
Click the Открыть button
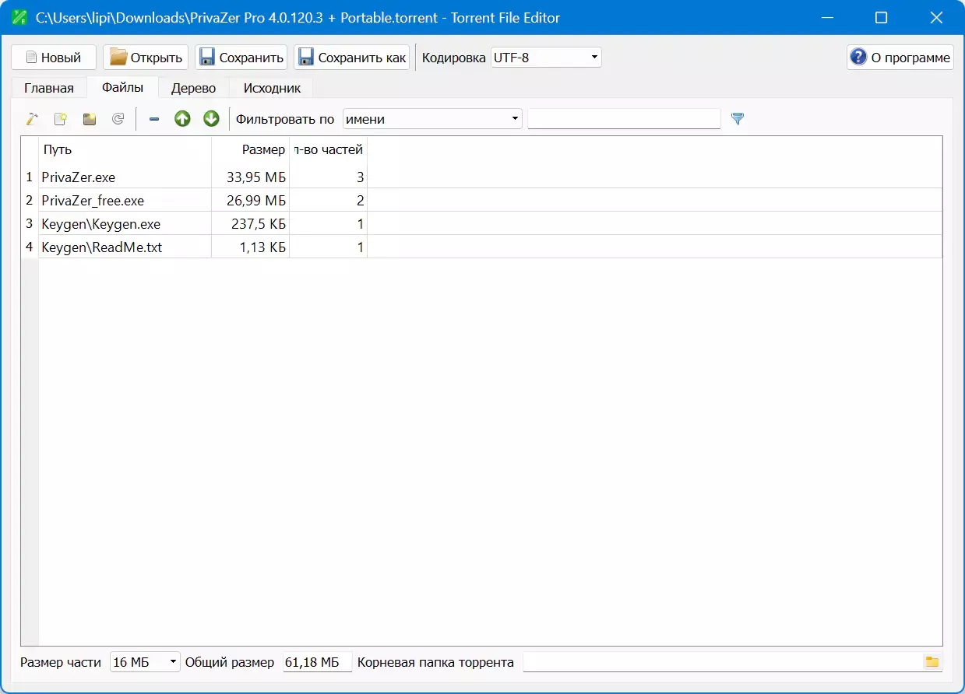click(146, 58)
